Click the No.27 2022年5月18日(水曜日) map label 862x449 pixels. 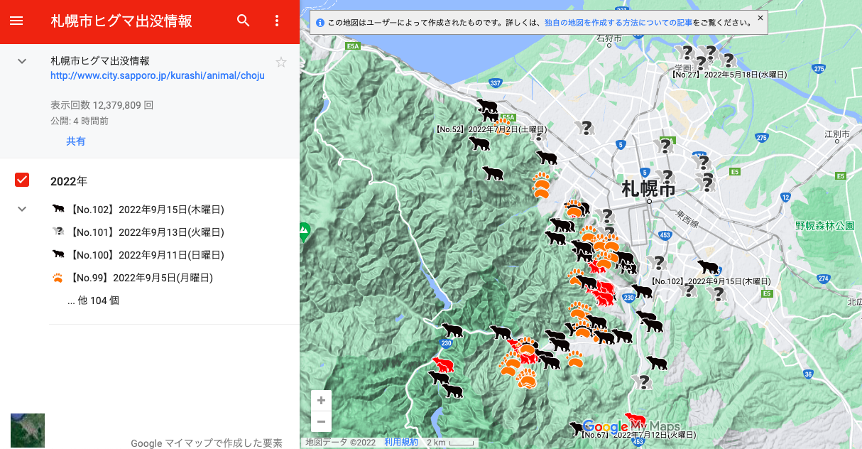729,74
